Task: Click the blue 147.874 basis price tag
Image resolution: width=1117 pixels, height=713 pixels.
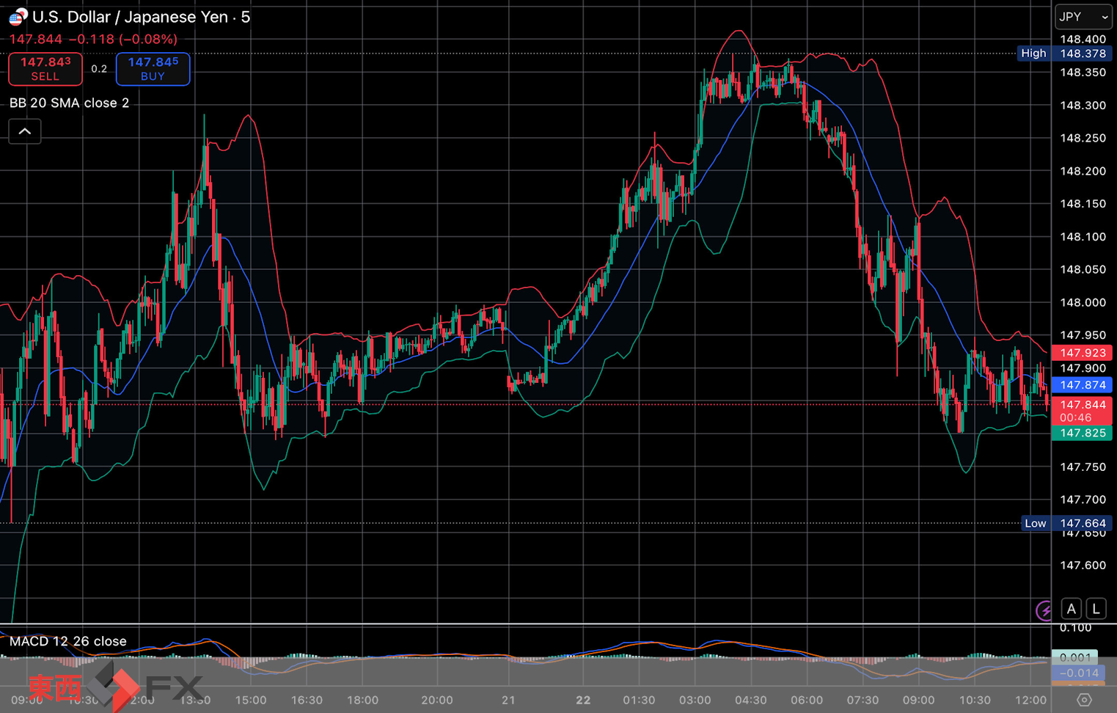Action: pyautogui.click(x=1083, y=385)
